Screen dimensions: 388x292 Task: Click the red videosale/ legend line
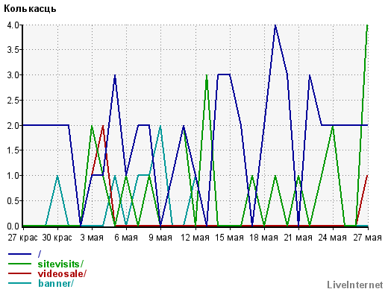pyautogui.click(x=20, y=273)
